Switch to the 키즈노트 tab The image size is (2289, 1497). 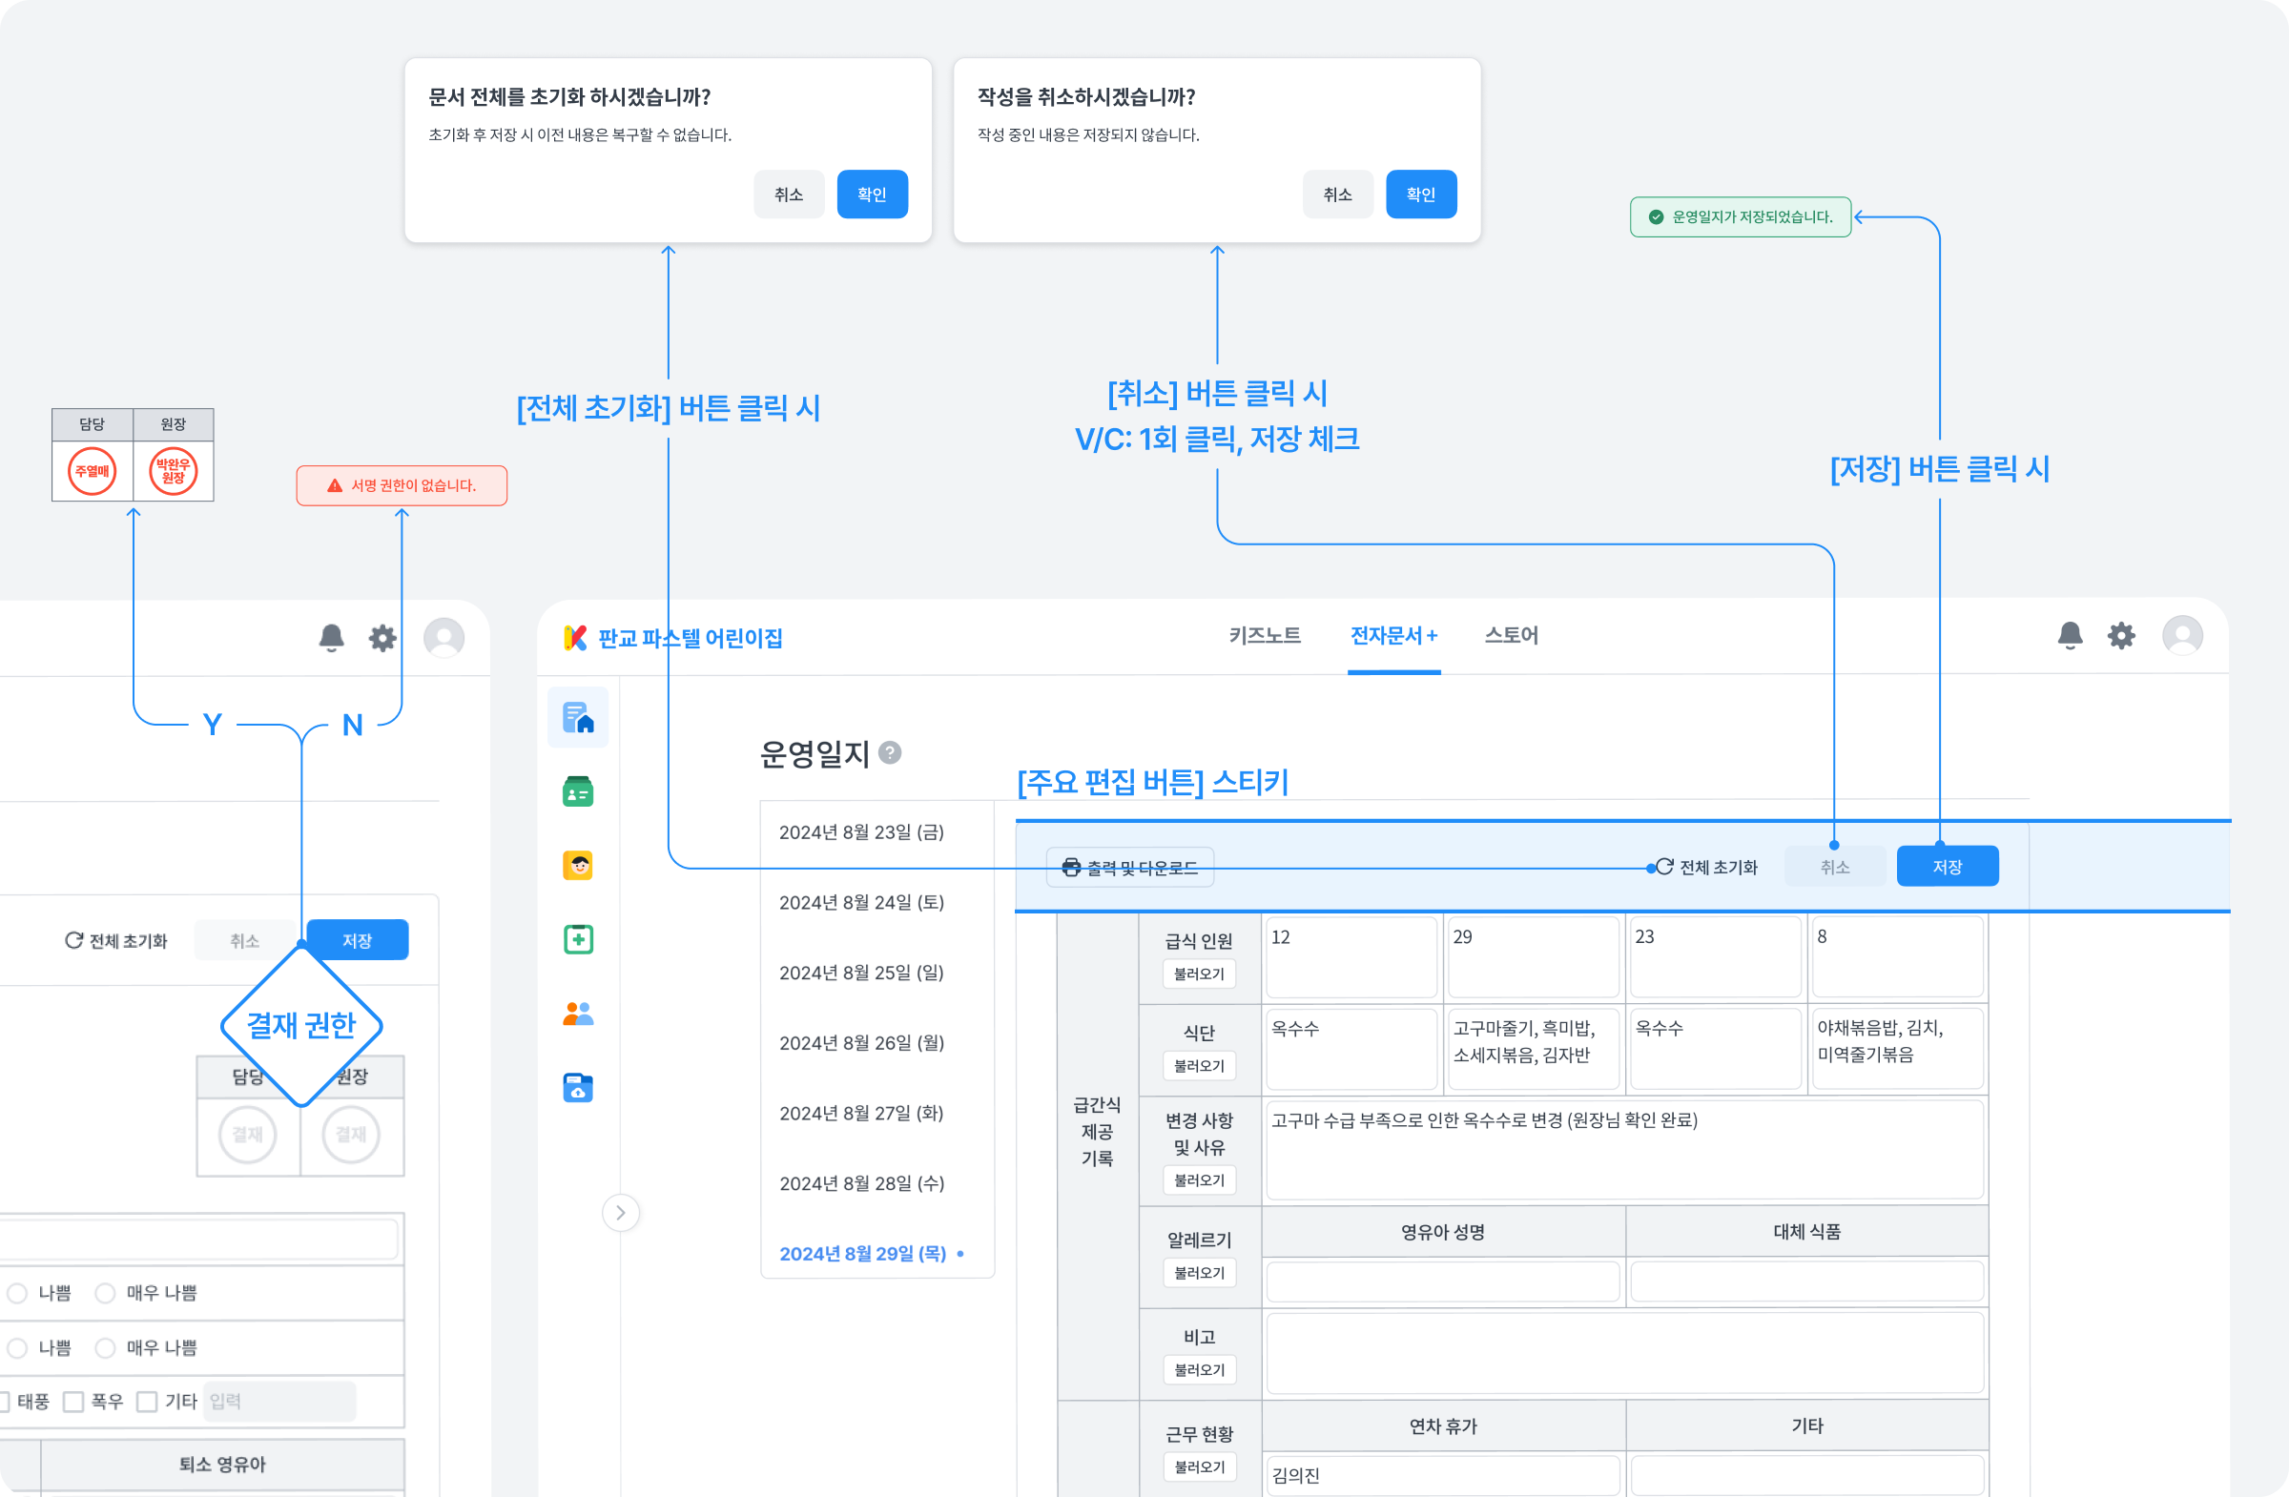(1264, 636)
